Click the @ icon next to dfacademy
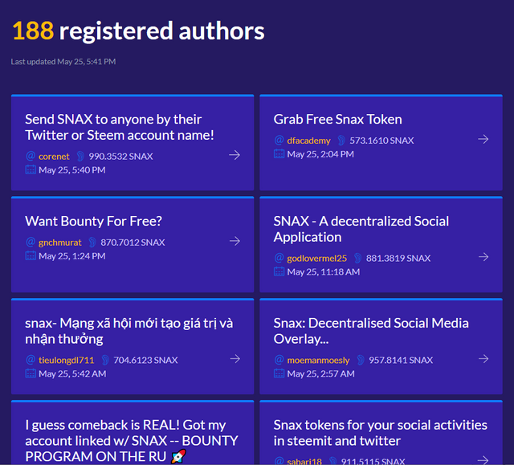The height and width of the screenshot is (465, 514). (x=279, y=140)
